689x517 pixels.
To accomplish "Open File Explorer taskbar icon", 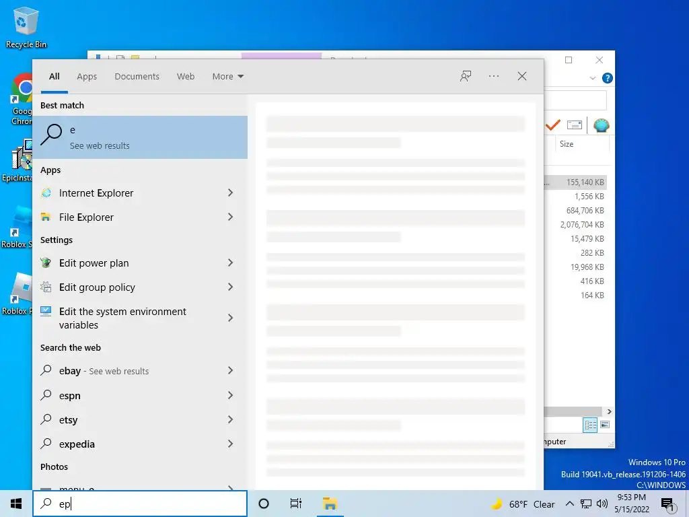I will click(x=330, y=504).
